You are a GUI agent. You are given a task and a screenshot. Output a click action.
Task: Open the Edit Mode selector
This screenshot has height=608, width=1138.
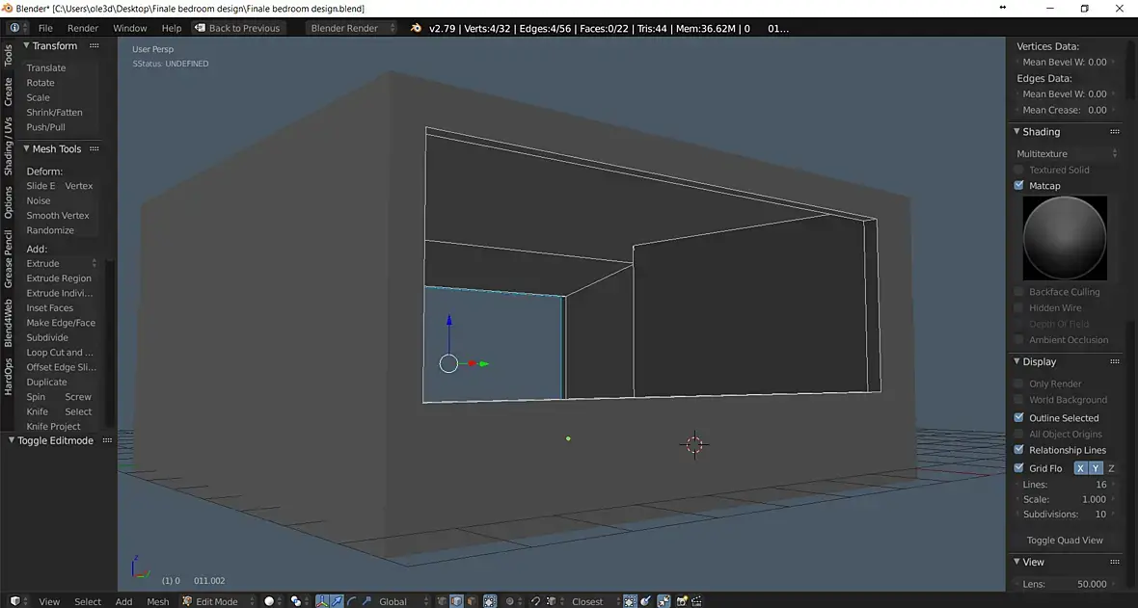tap(218, 601)
